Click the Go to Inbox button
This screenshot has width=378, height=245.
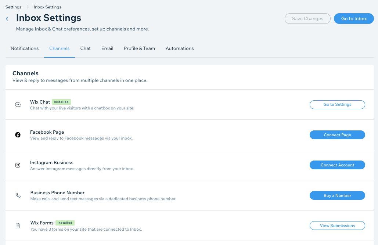click(x=353, y=18)
